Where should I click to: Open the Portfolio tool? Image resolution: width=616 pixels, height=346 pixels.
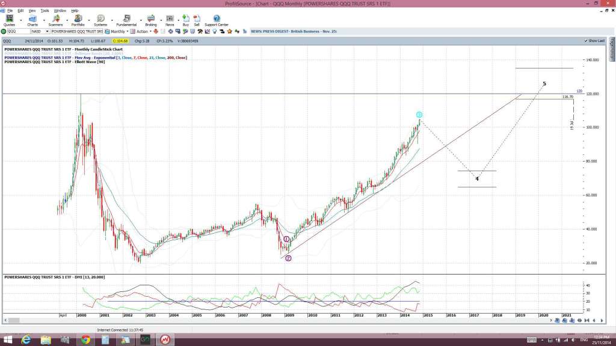coord(78,20)
